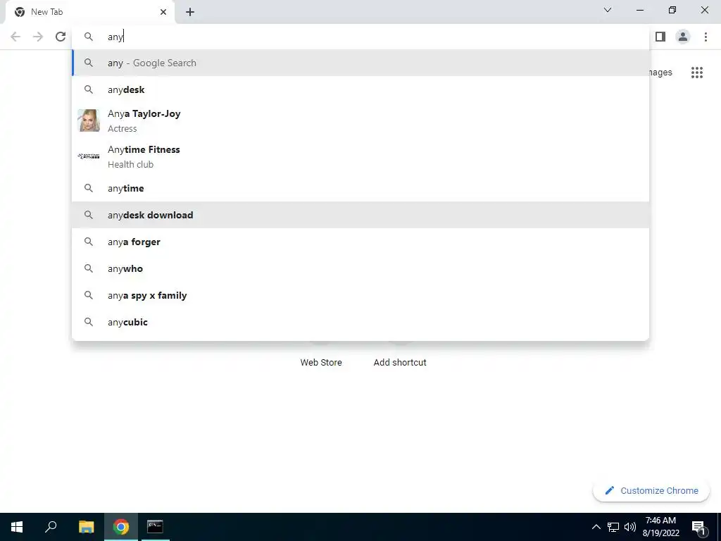
Task: Reload the current page
Action: (x=61, y=37)
